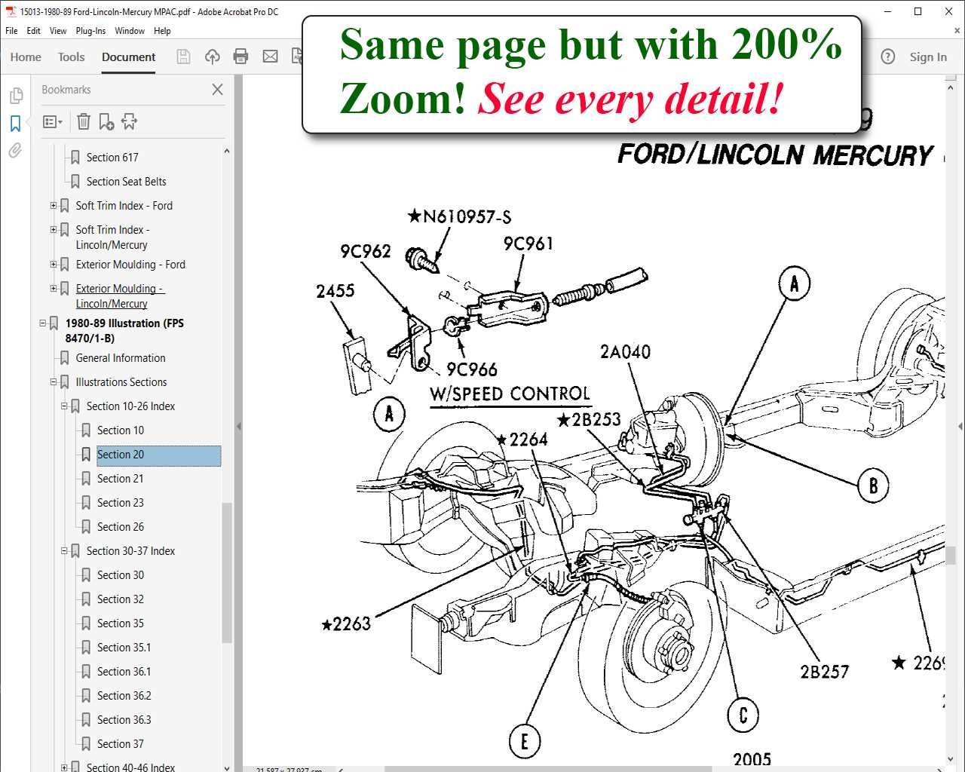Switch to the Tools tab
965x772 pixels.
pos(71,57)
